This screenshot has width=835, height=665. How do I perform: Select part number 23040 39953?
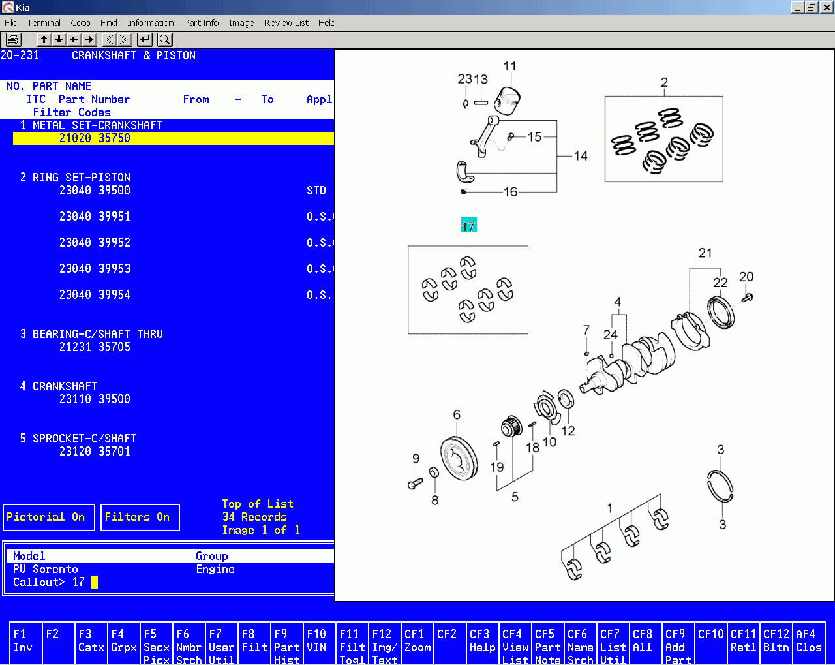point(95,269)
